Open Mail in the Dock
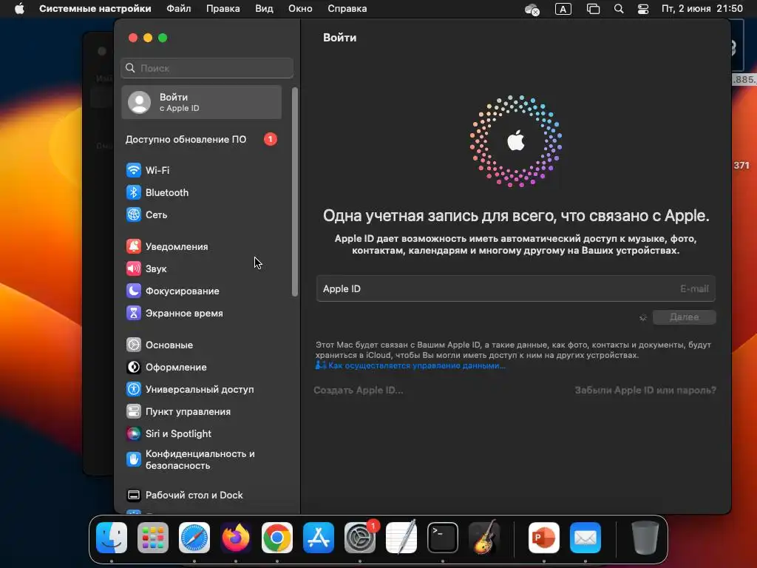 pyautogui.click(x=585, y=538)
